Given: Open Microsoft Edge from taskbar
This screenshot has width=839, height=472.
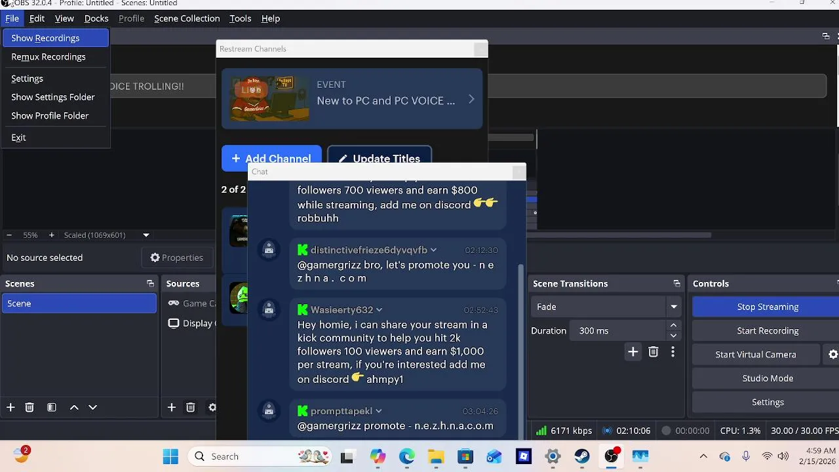Looking at the screenshot, I should tap(406, 456).
